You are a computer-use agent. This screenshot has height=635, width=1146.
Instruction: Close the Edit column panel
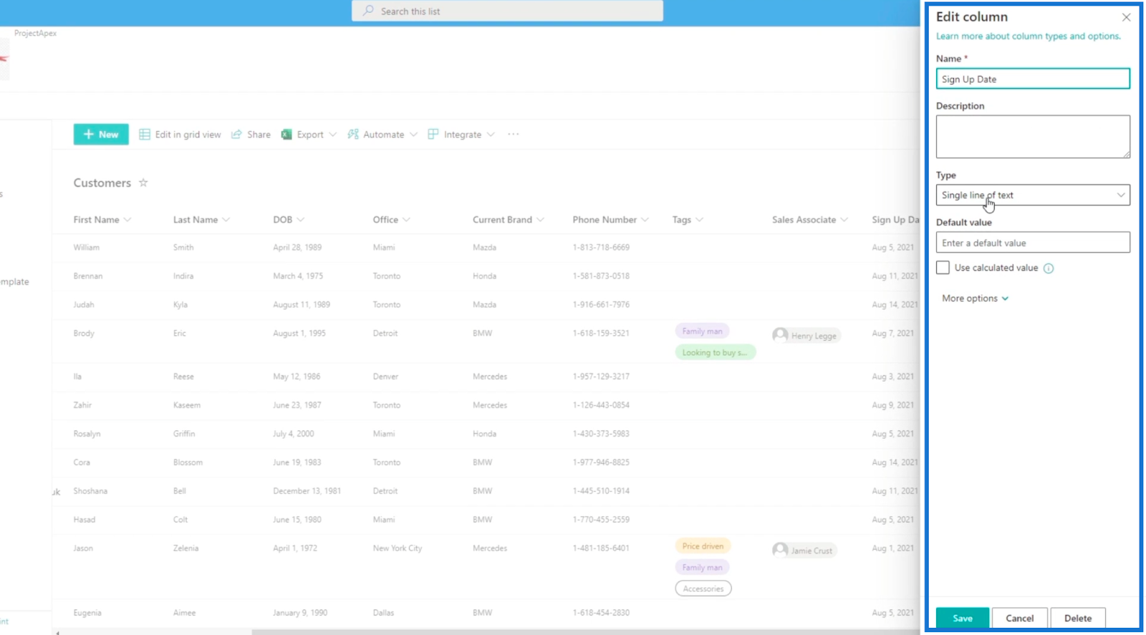[1126, 17]
